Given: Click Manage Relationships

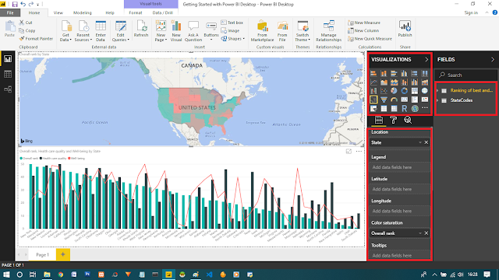Looking at the screenshot, I should (328, 31).
